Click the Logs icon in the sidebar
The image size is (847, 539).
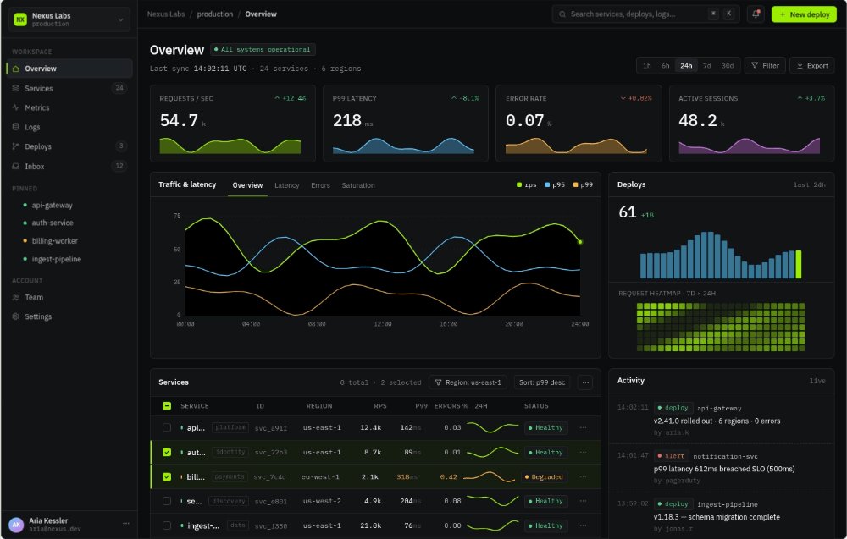(x=15, y=127)
